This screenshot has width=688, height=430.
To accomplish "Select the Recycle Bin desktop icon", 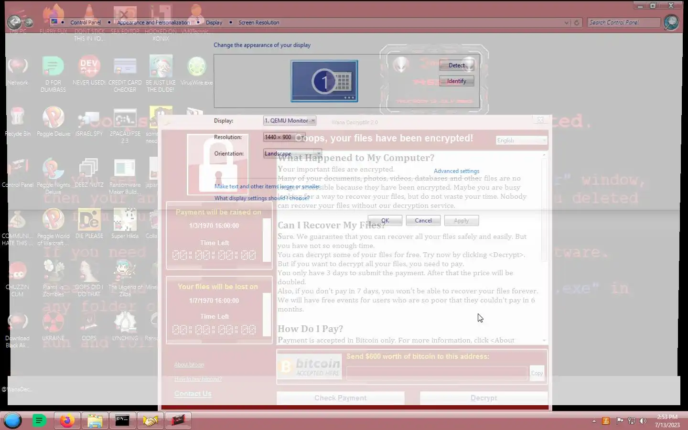I will (x=18, y=122).
